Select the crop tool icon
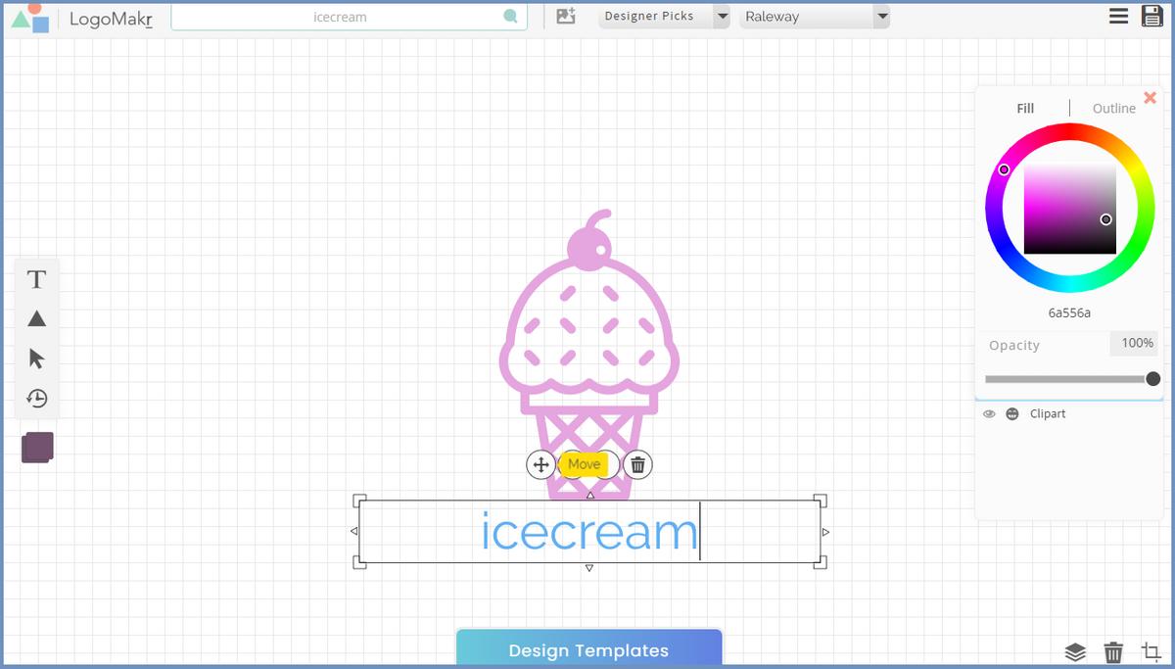 (x=1151, y=651)
